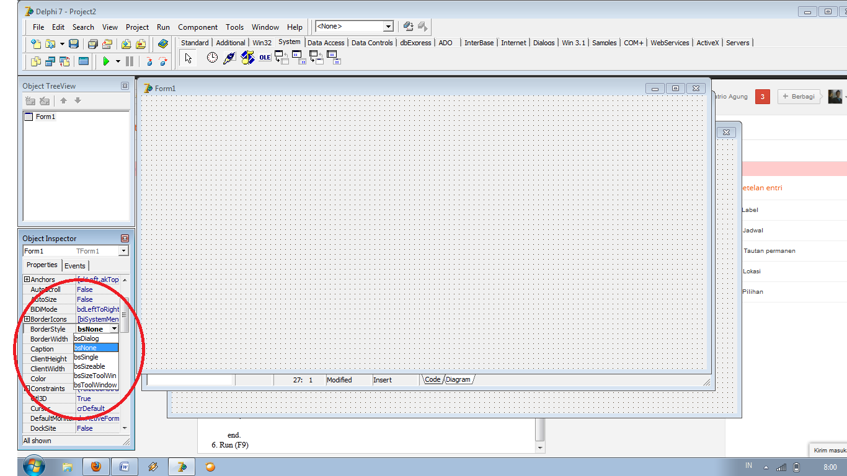Screen dimensions: 847x476
Task: Click Object Inspector scrollbar down arrow
Action: 125,428
